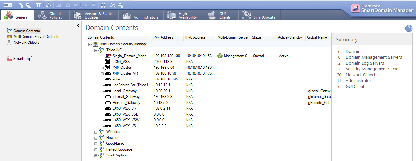The height and width of the screenshot is (161, 416).
Task: Select the Single_Domain_Mana... server row
Action: pyautogui.click(x=208, y=56)
